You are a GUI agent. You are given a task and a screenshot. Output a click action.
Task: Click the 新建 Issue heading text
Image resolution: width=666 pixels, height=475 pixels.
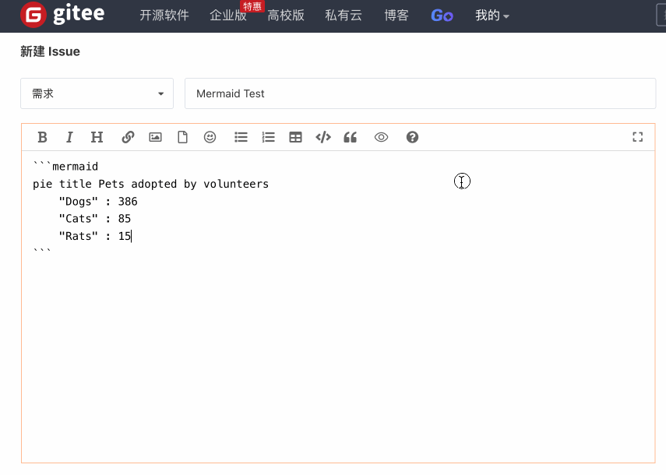(x=50, y=51)
